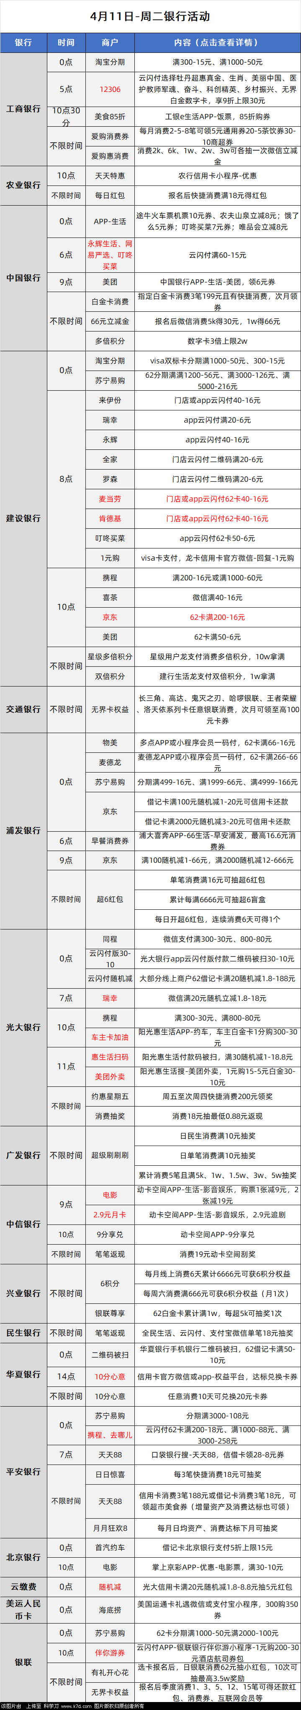Select the 云缴费 cell
This screenshot has width=301, height=1710.
tap(23, 1587)
